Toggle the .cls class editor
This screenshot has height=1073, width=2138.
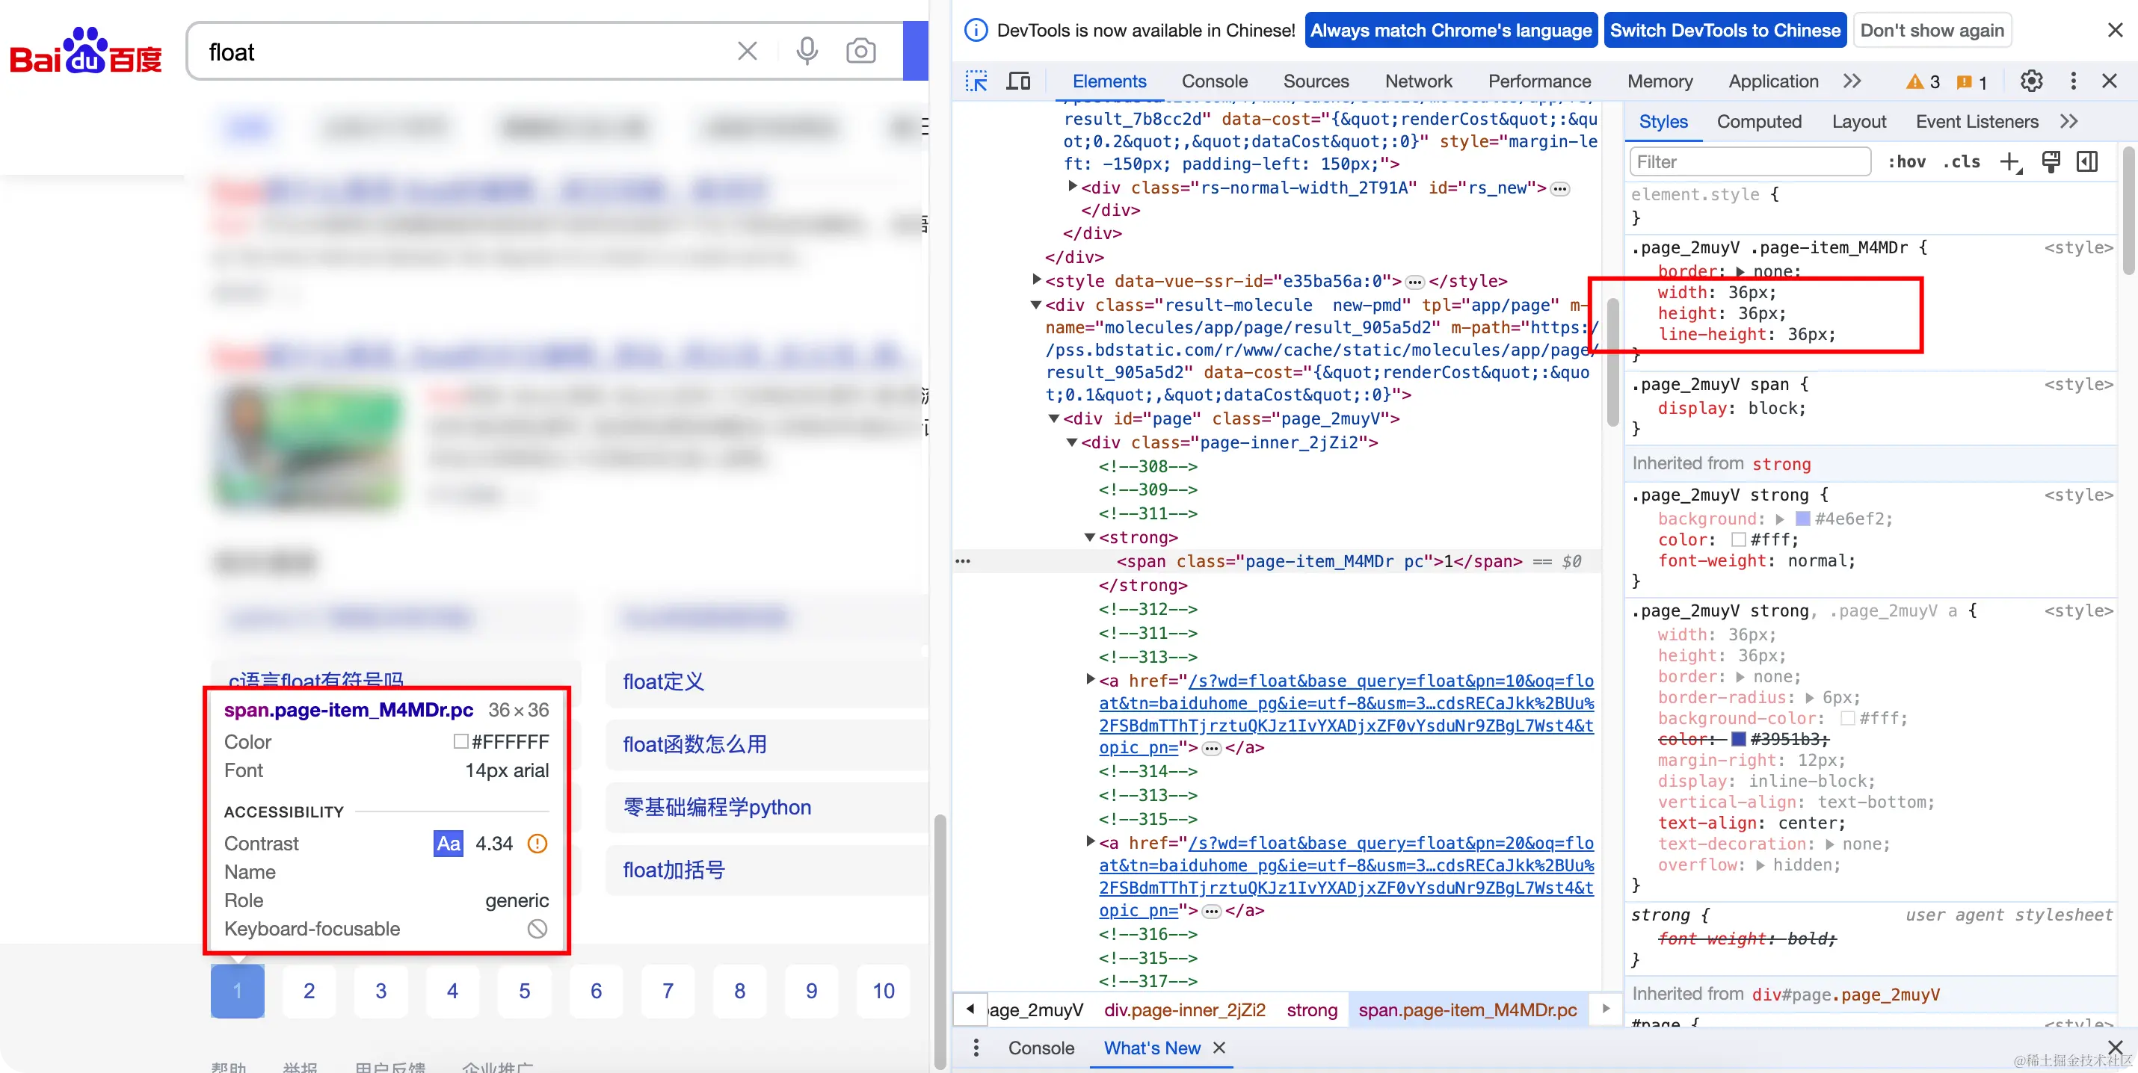pos(1962,162)
